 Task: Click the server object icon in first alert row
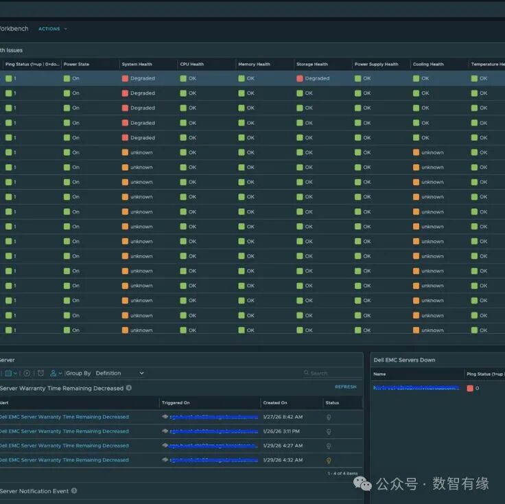coord(165,417)
